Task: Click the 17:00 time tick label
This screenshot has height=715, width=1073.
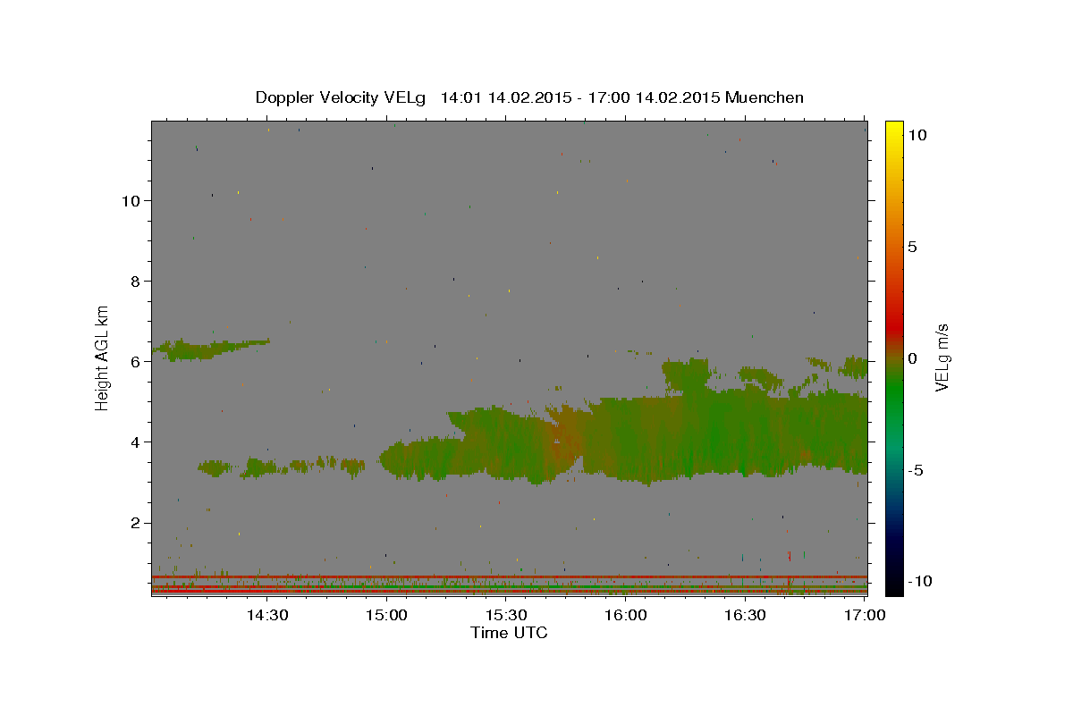Action: 865,615
